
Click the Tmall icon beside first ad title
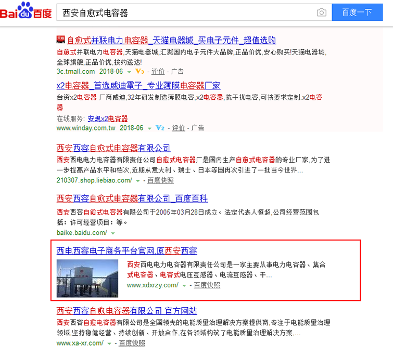coord(60,40)
